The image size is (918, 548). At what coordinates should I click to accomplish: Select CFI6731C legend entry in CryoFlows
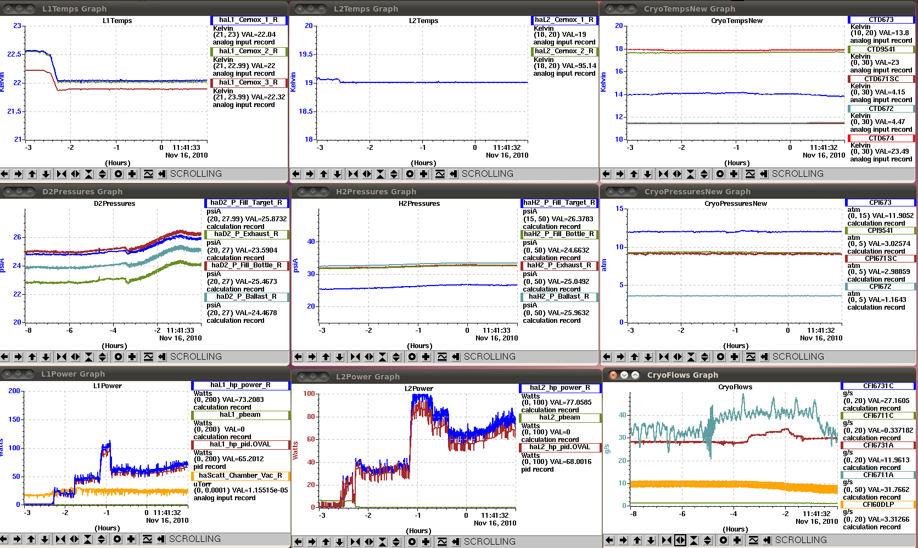point(878,386)
